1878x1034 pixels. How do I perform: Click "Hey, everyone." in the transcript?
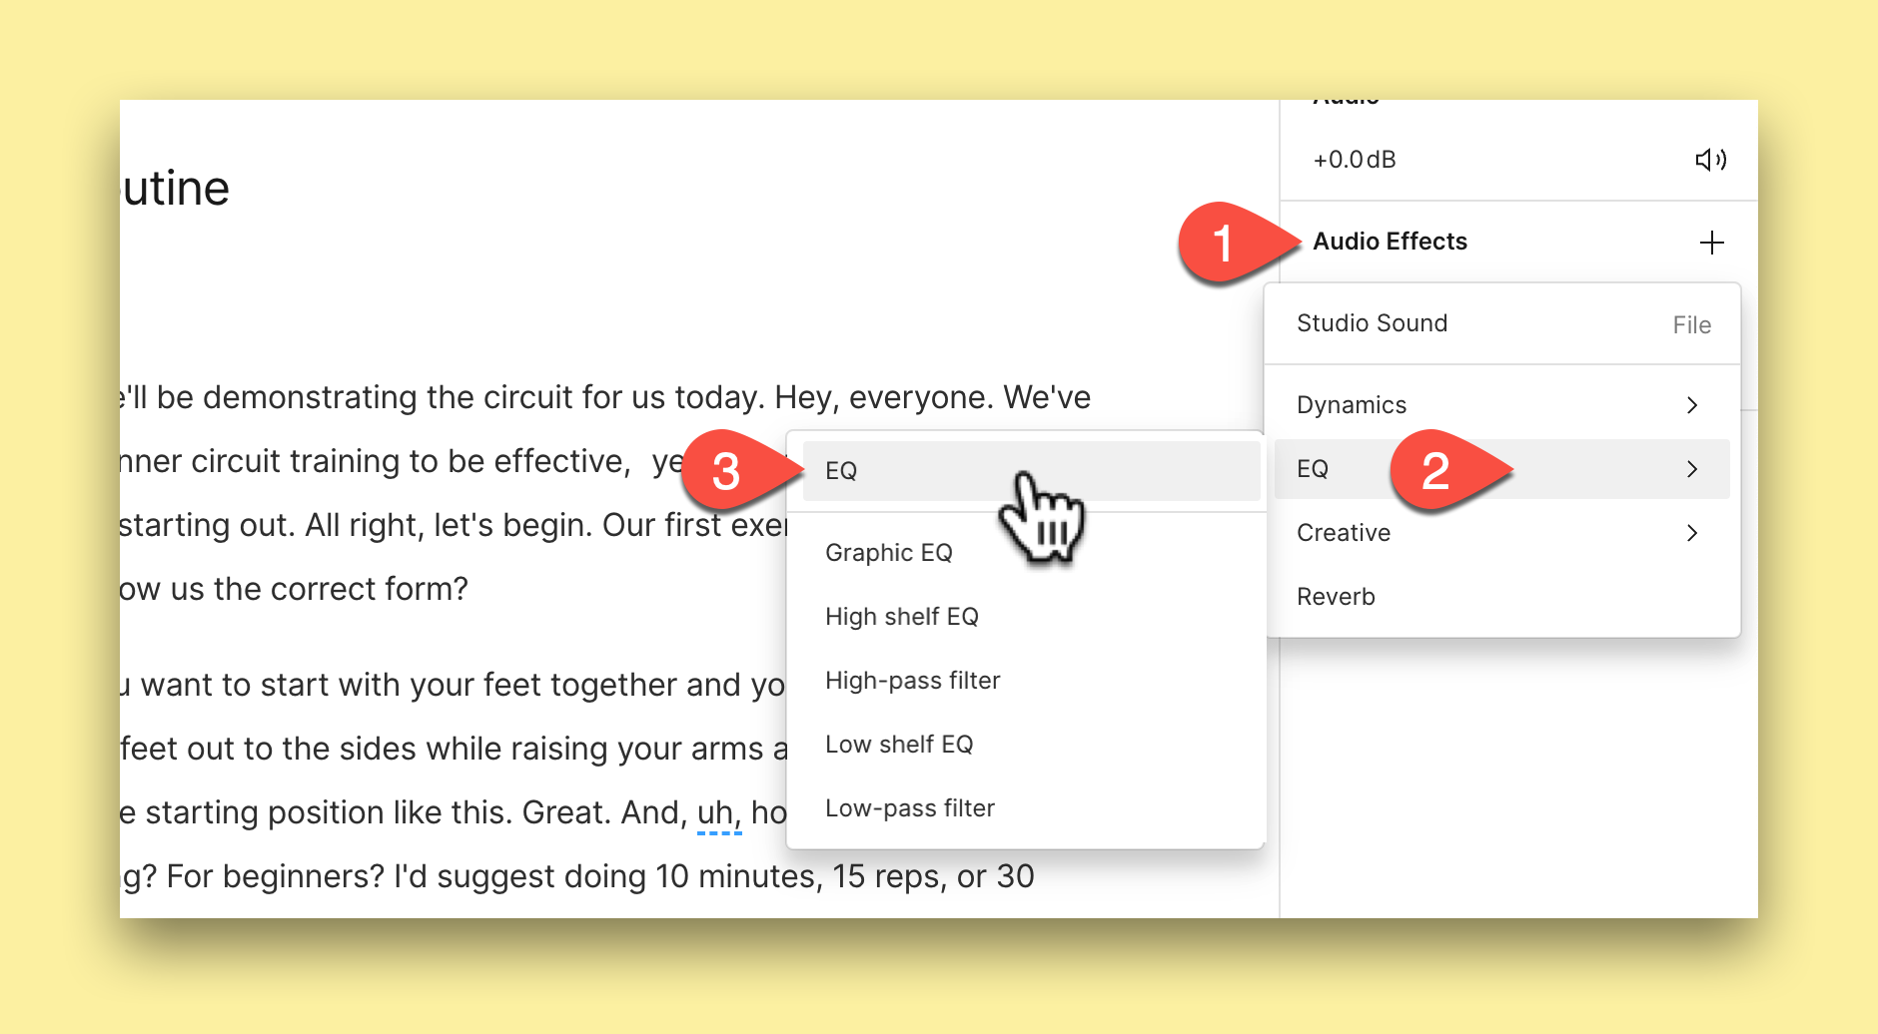[885, 398]
